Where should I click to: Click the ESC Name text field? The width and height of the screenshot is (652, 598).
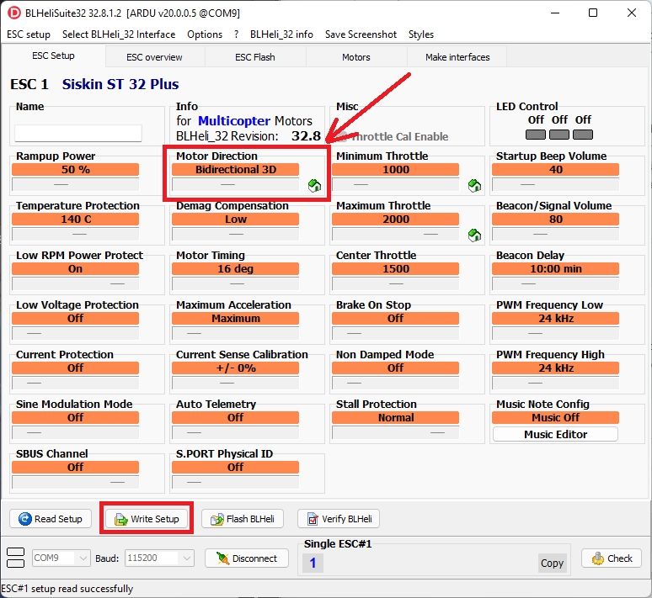click(78, 134)
